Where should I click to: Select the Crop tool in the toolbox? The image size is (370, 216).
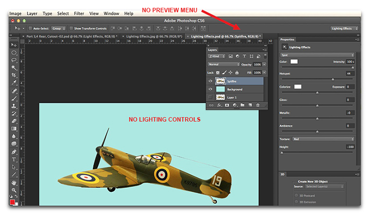pyautogui.click(x=14, y=75)
